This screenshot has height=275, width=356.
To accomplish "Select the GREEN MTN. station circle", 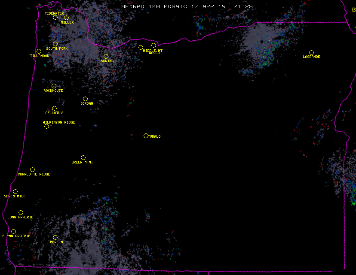I will click(x=83, y=158).
